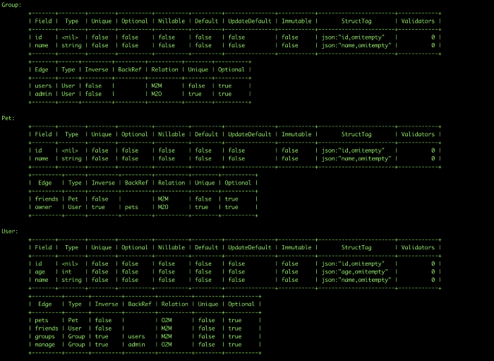Select the "admin" edge in Group table
The image size is (494, 361).
coord(43,94)
